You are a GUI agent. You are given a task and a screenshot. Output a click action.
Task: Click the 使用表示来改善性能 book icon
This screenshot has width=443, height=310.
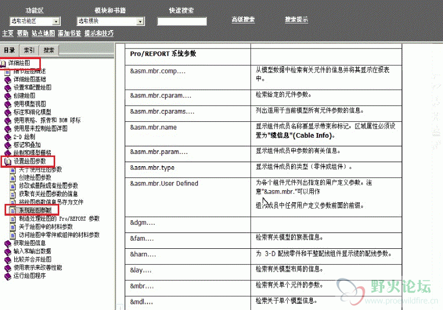coord(8,268)
